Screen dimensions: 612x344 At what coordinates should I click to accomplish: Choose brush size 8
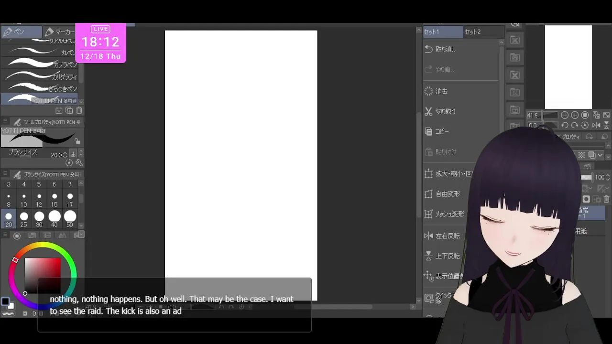[9, 200]
